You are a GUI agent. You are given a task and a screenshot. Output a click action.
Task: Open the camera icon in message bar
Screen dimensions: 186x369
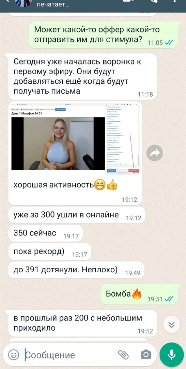pyautogui.click(x=146, y=354)
